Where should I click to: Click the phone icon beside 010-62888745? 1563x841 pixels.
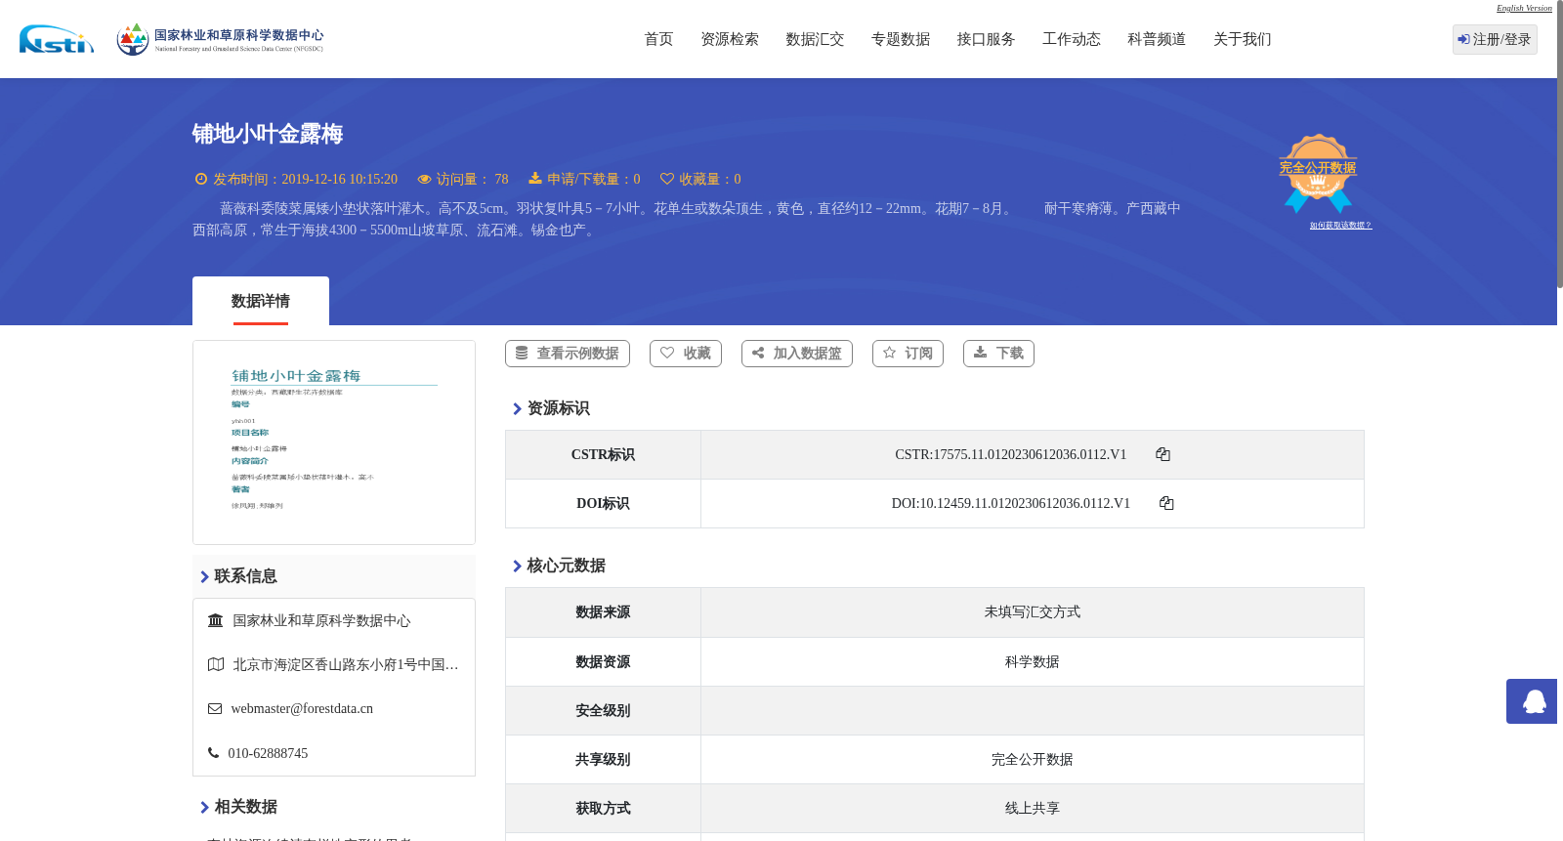213,753
